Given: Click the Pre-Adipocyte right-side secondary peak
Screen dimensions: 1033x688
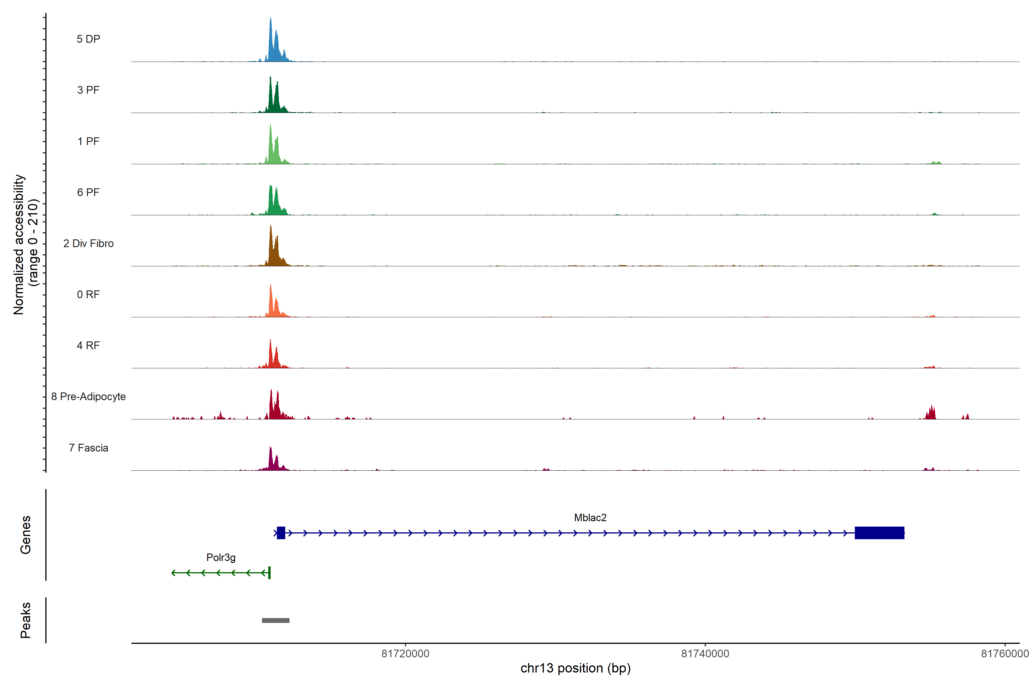Looking at the screenshot, I should tap(931, 414).
